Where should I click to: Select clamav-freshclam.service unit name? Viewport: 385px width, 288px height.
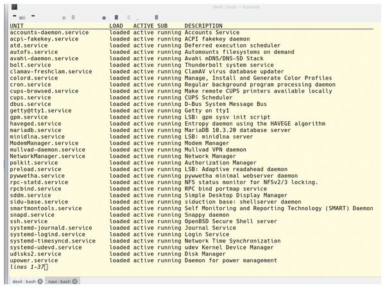click(x=51, y=71)
